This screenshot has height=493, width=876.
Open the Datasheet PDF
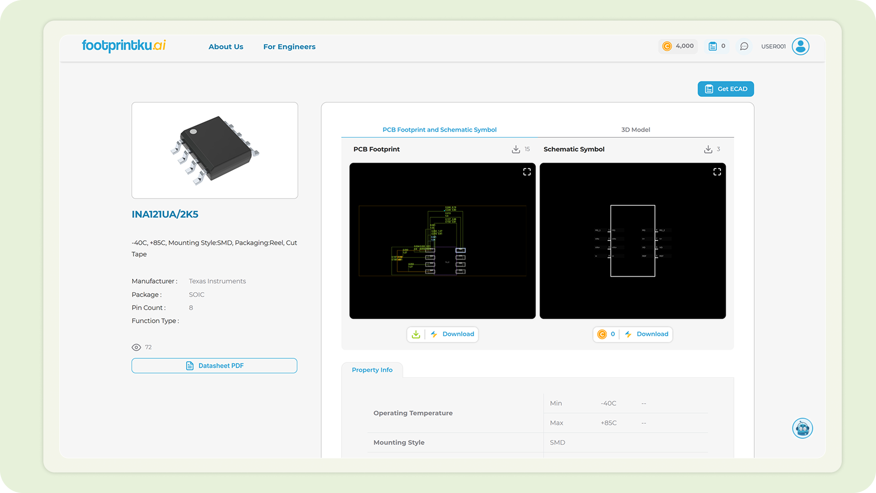(x=214, y=366)
